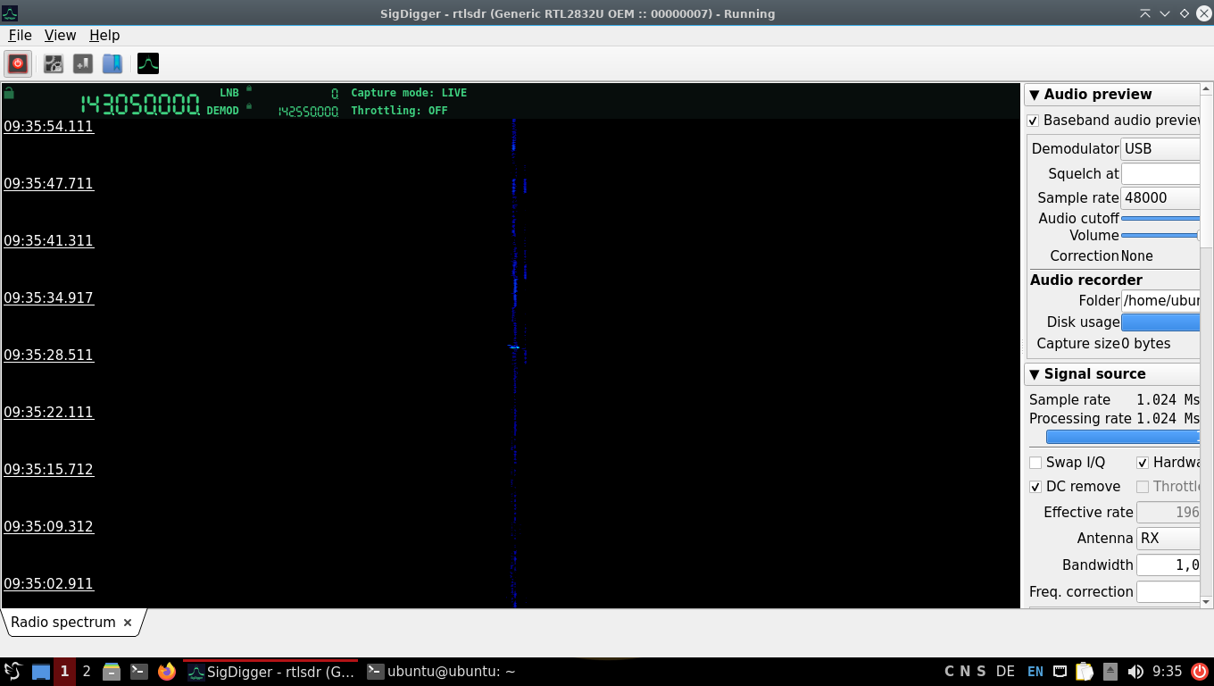1214x686 pixels.
Task: Switch to ubuntu@ubuntu terminal window task
Action: [442, 672]
